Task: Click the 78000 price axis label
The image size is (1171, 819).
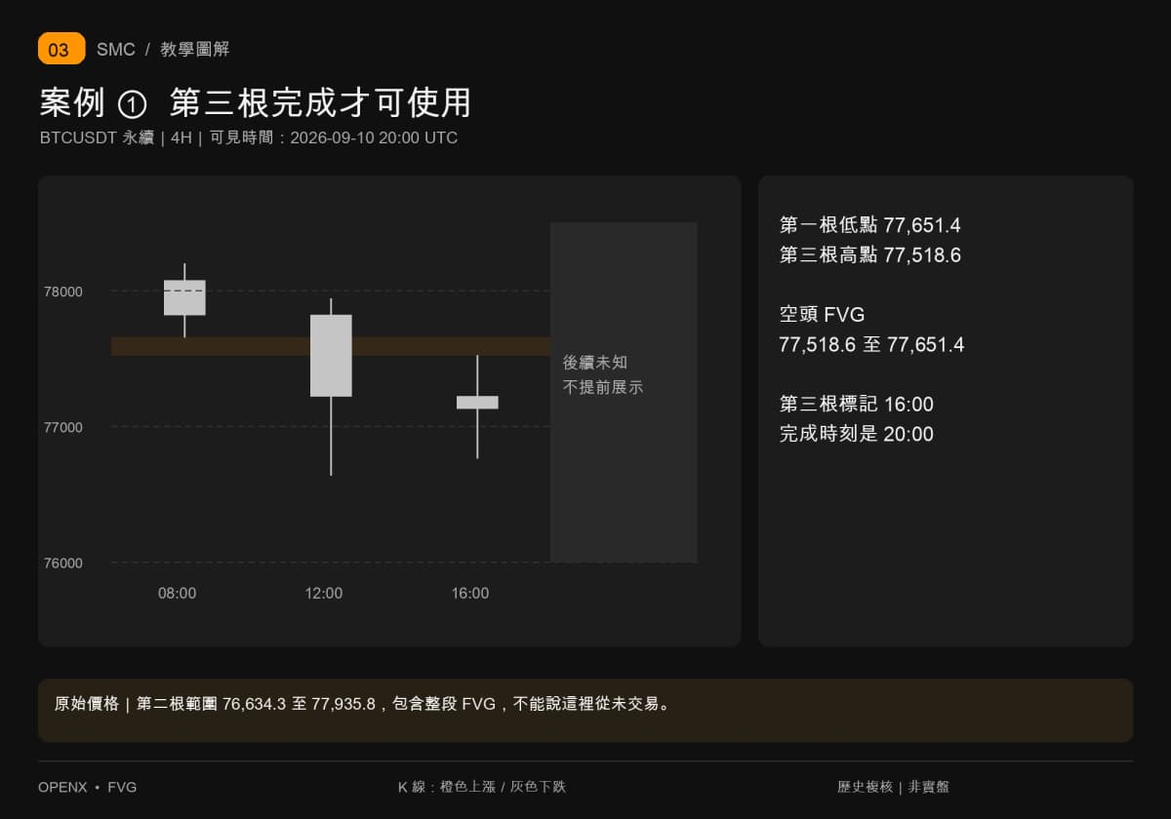Action: point(63,292)
